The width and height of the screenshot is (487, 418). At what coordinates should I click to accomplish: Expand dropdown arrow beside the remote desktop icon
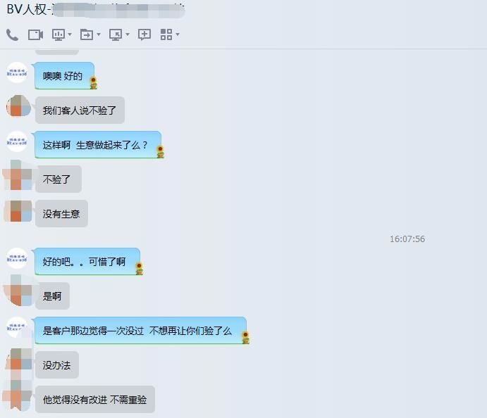[x=128, y=34]
